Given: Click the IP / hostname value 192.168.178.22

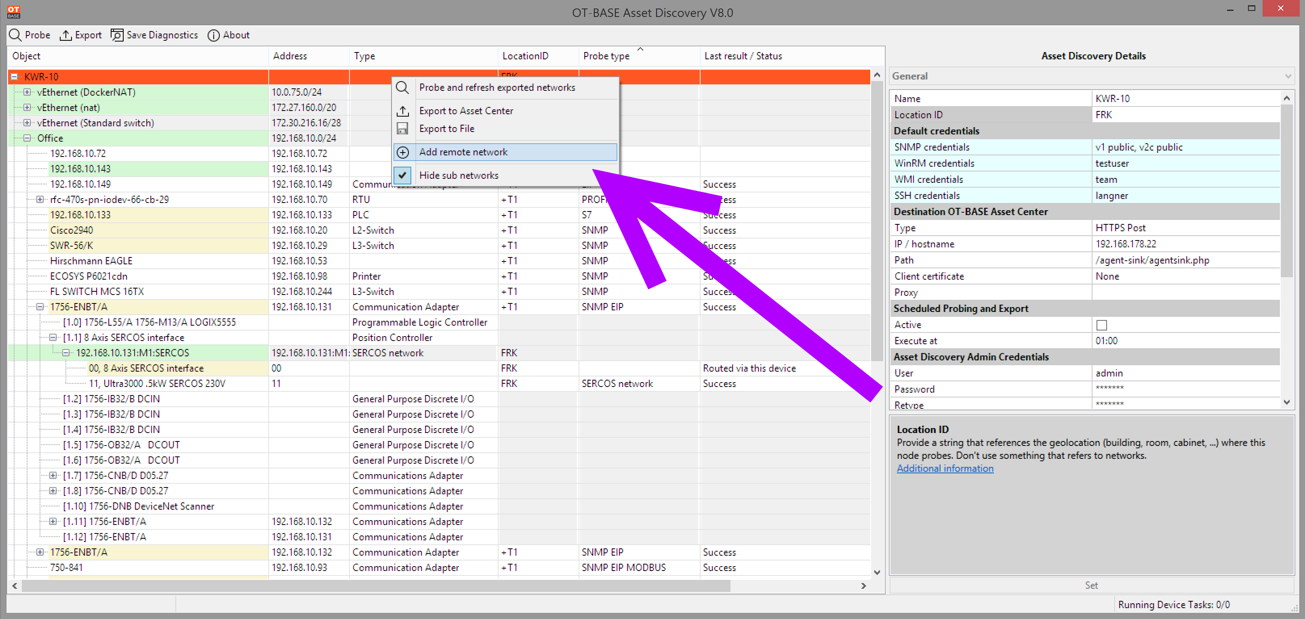Looking at the screenshot, I should pos(1185,244).
